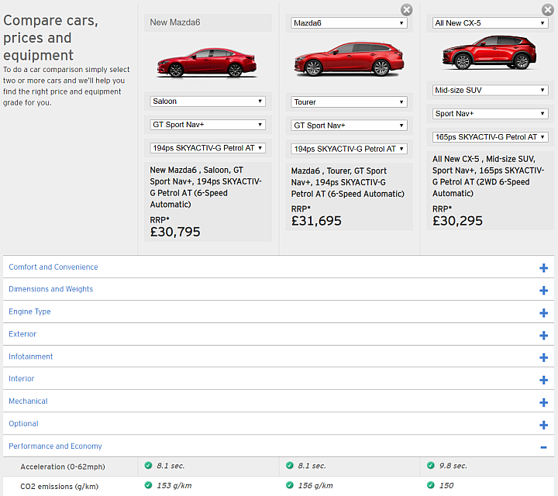Screen dimensions: 558x496
Task: Click green check beside 8.1 sec. in first column
Action: pos(148,466)
